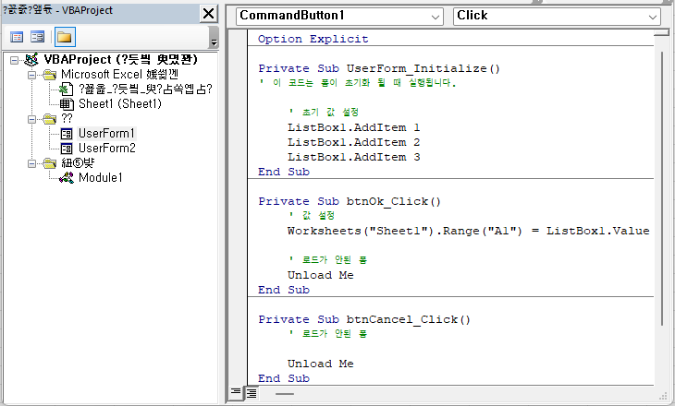Click the forms folder icon
This screenshot has width=675, height=406.
pyautogui.click(x=50, y=119)
